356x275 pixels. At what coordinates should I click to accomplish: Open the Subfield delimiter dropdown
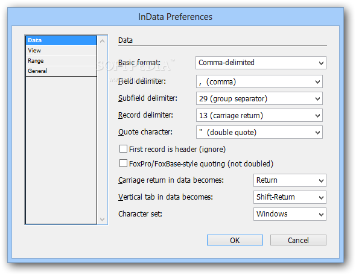pyautogui.click(x=259, y=98)
